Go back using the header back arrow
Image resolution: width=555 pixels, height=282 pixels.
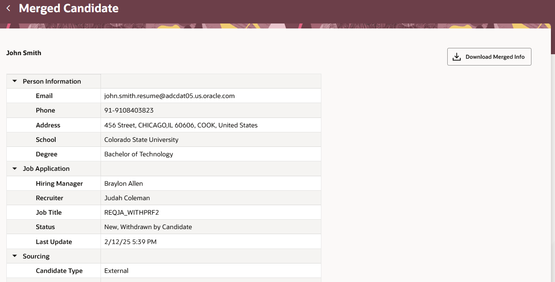(x=8, y=8)
